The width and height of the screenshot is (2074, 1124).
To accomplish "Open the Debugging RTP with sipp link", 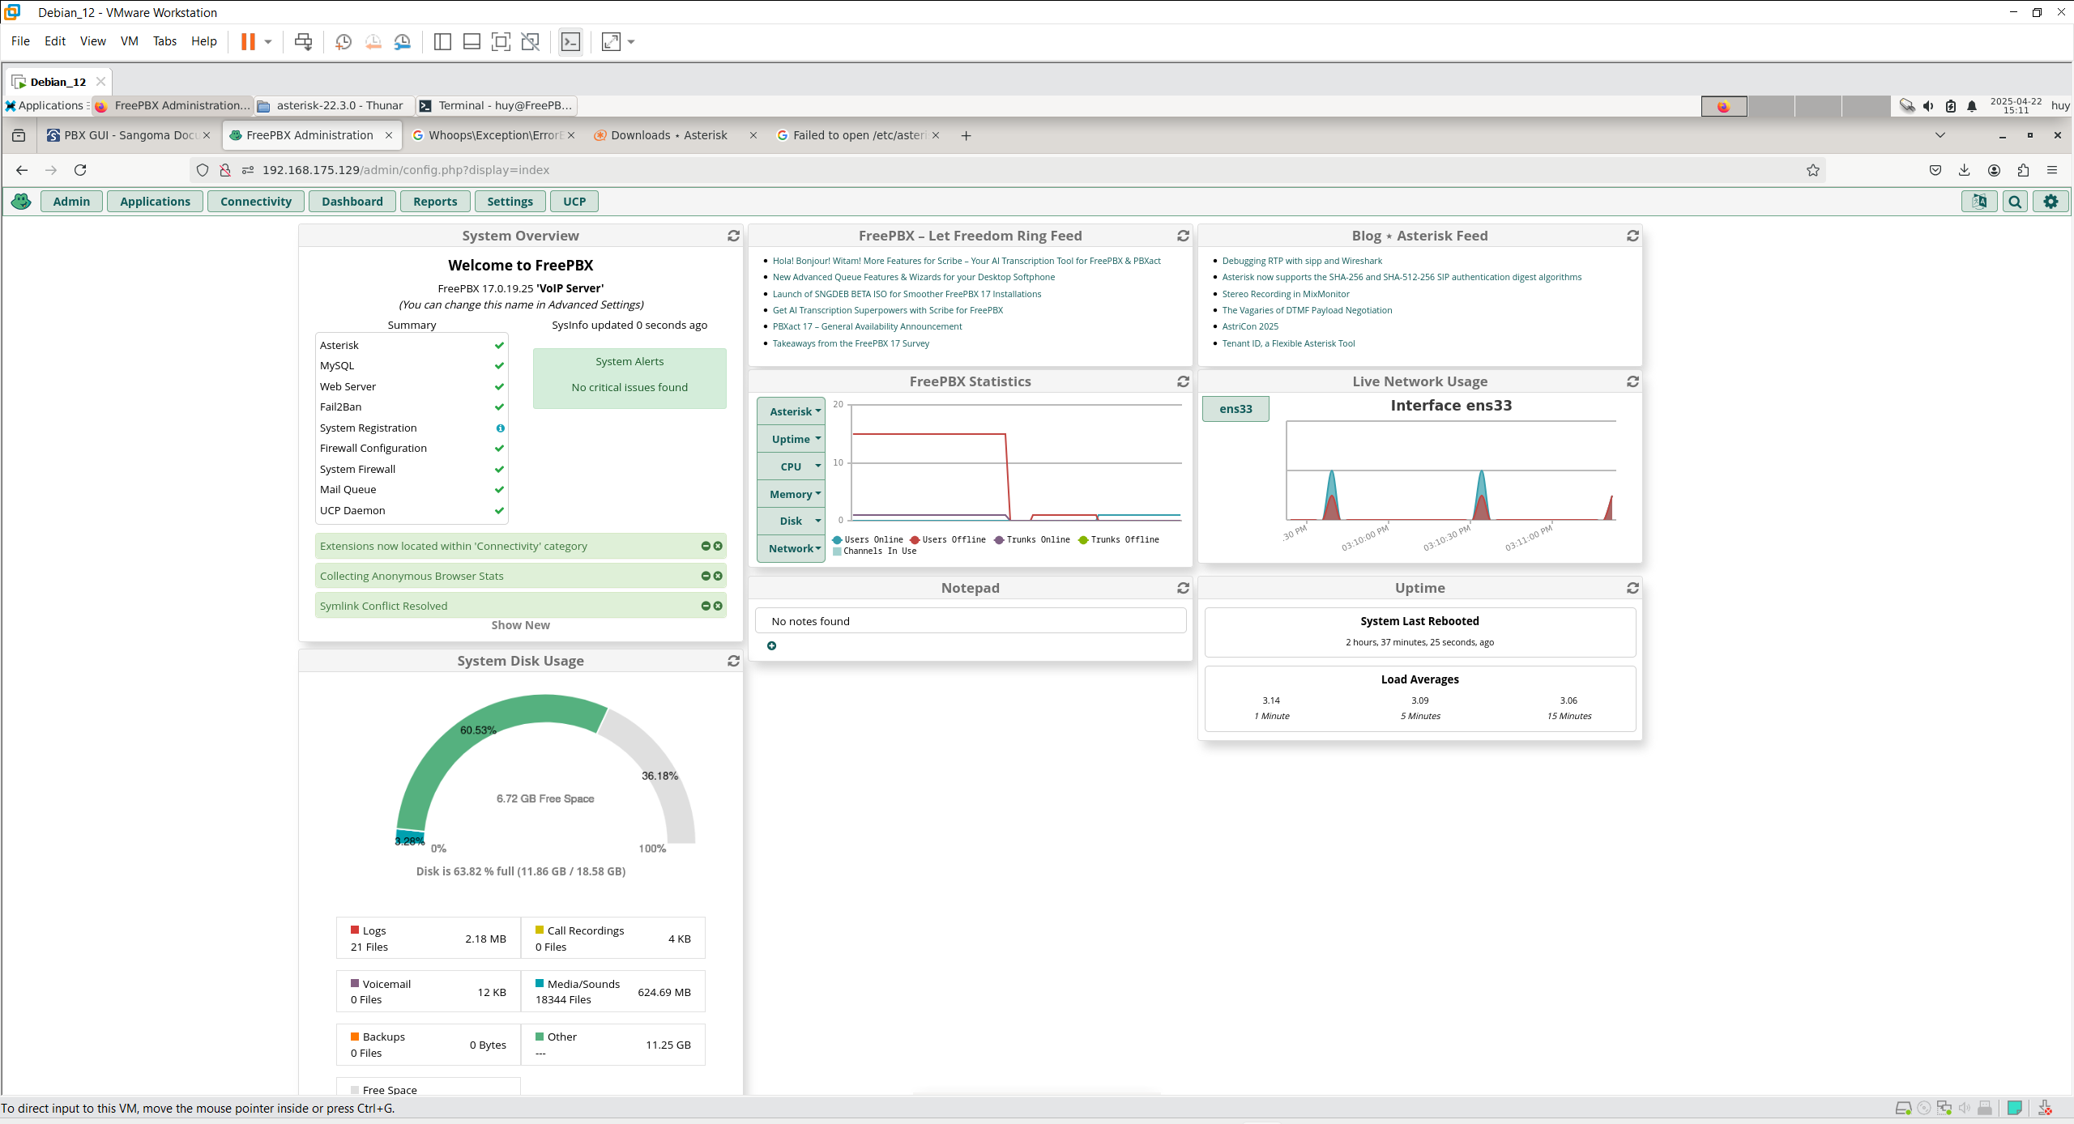I will click(1301, 261).
